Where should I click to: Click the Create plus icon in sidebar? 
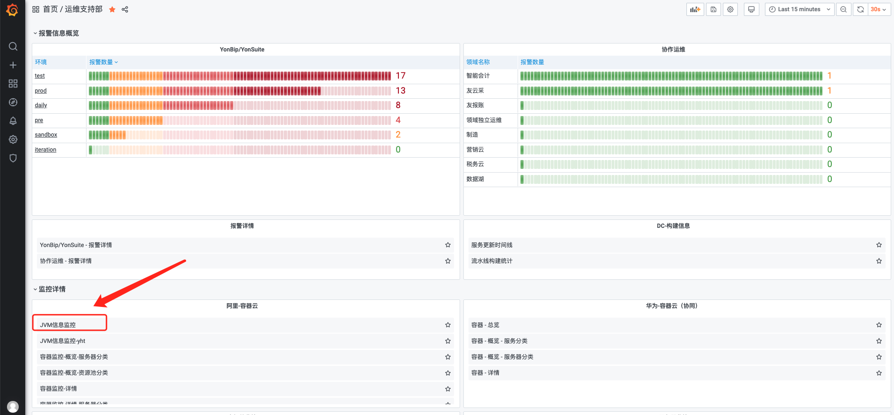[13, 65]
